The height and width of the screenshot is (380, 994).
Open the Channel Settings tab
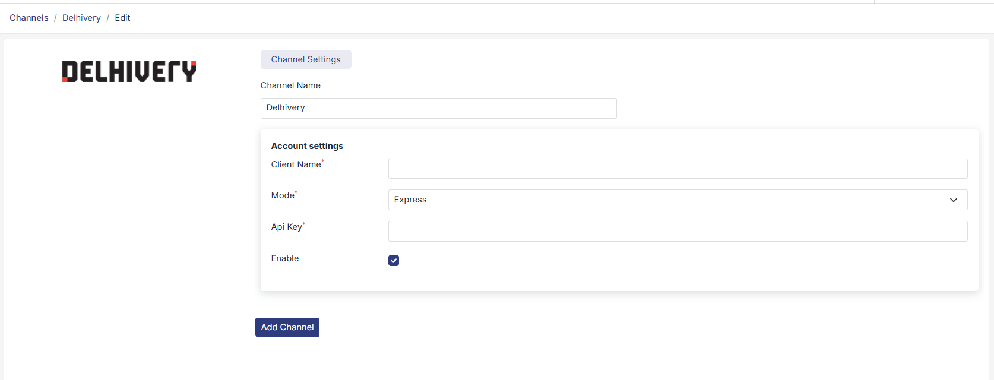tap(306, 59)
